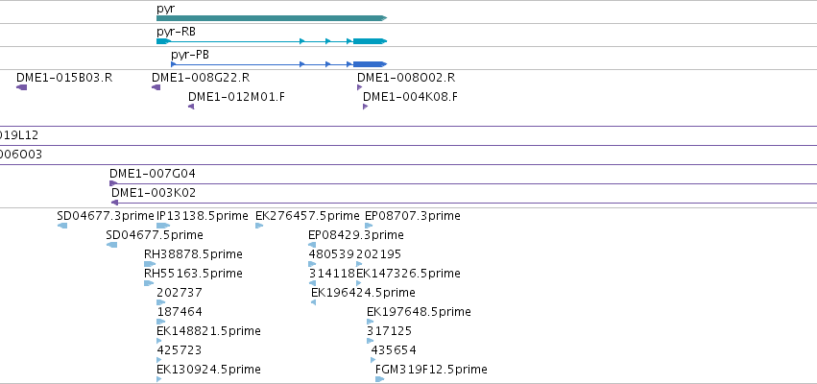
Task: Click the EK197648.5prime label
Action: (x=419, y=312)
